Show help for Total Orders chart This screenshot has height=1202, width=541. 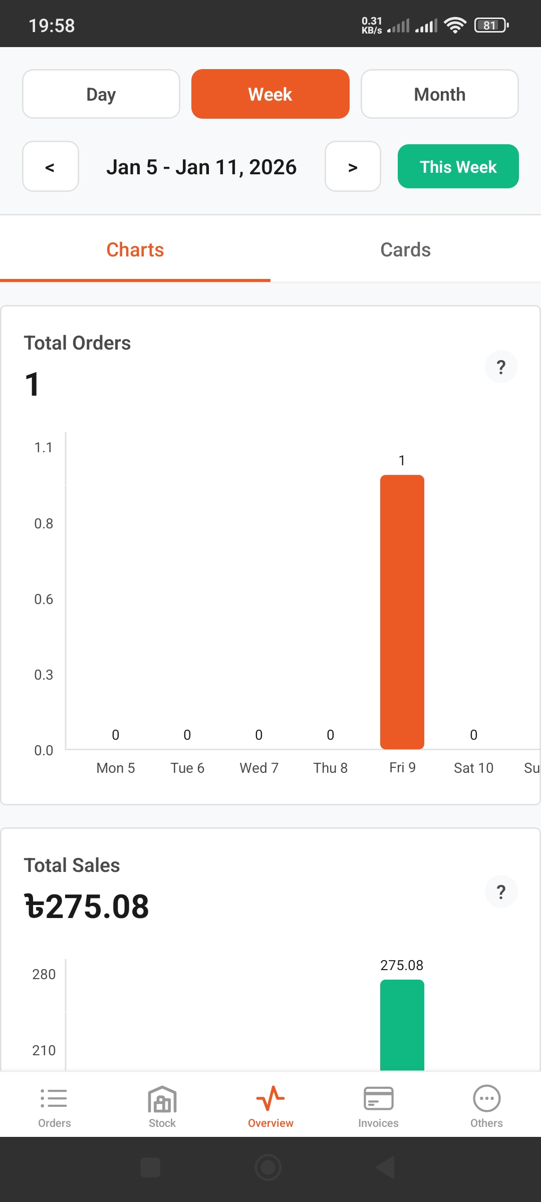coord(501,367)
